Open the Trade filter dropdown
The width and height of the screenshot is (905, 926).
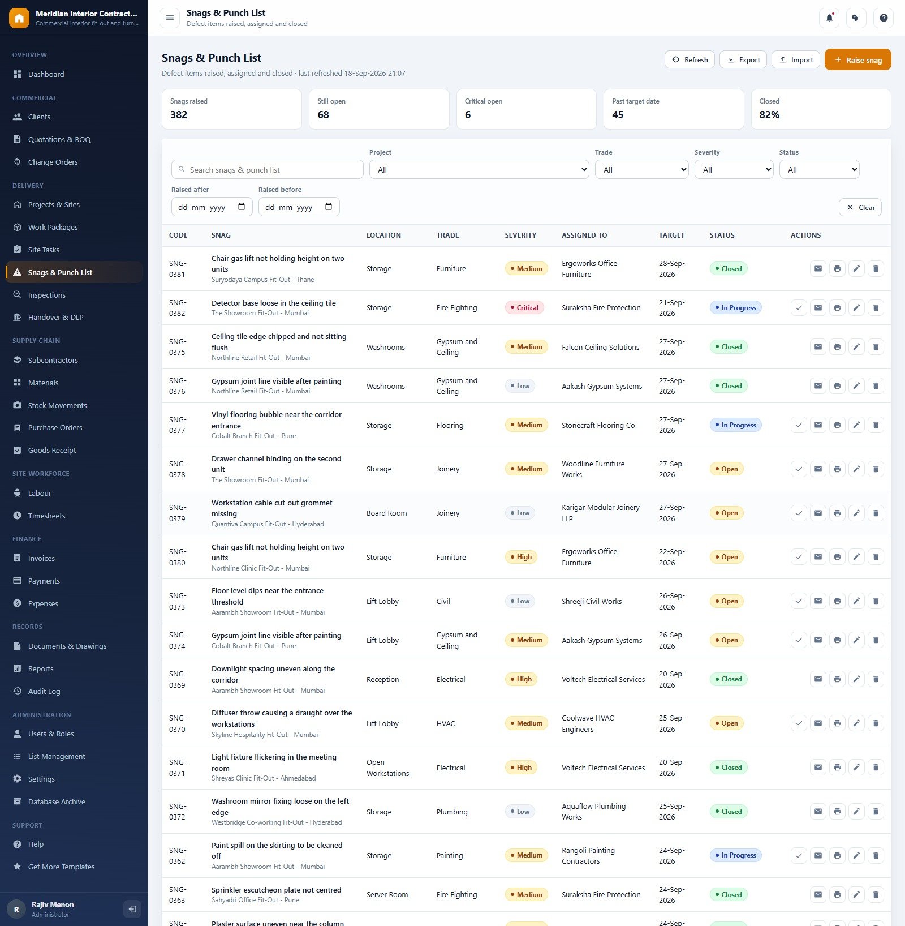click(641, 170)
